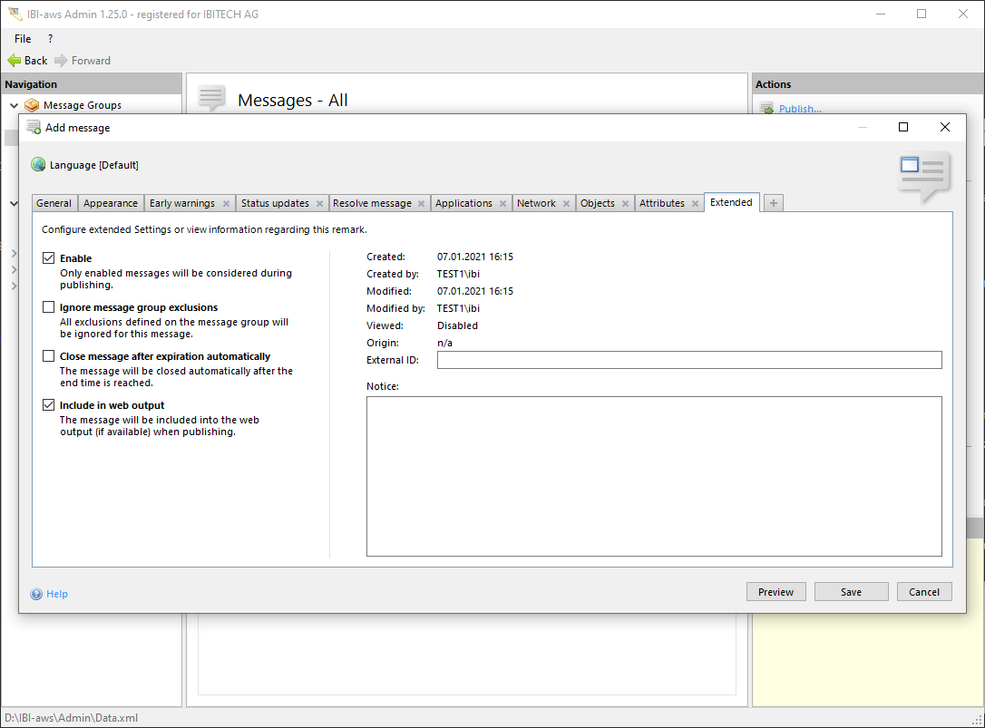
Task: Focus the Notice text area
Action: 654,476
